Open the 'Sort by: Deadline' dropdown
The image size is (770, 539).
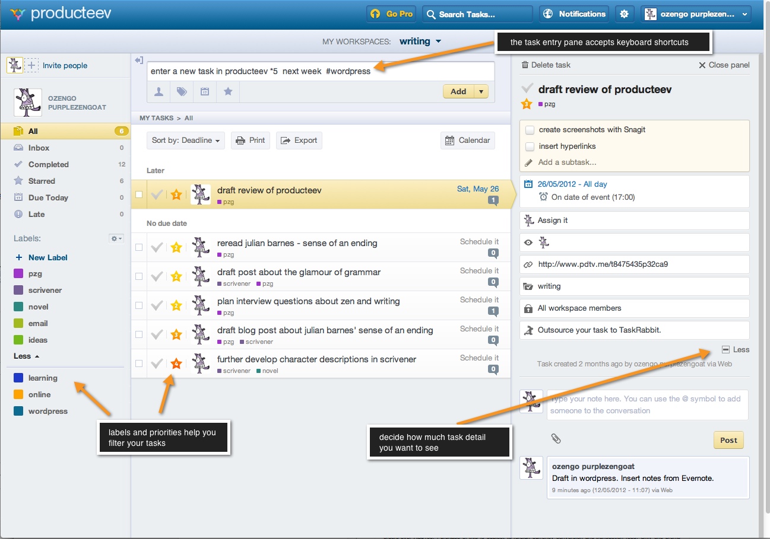point(186,141)
